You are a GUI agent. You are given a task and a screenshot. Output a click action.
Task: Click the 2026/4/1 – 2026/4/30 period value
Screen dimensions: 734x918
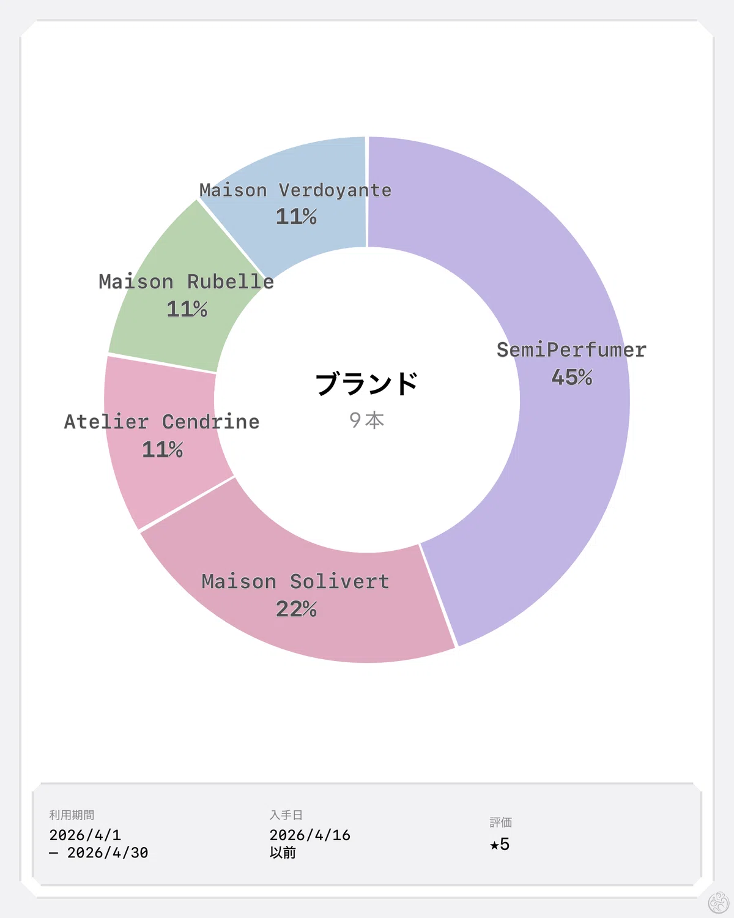(98, 843)
